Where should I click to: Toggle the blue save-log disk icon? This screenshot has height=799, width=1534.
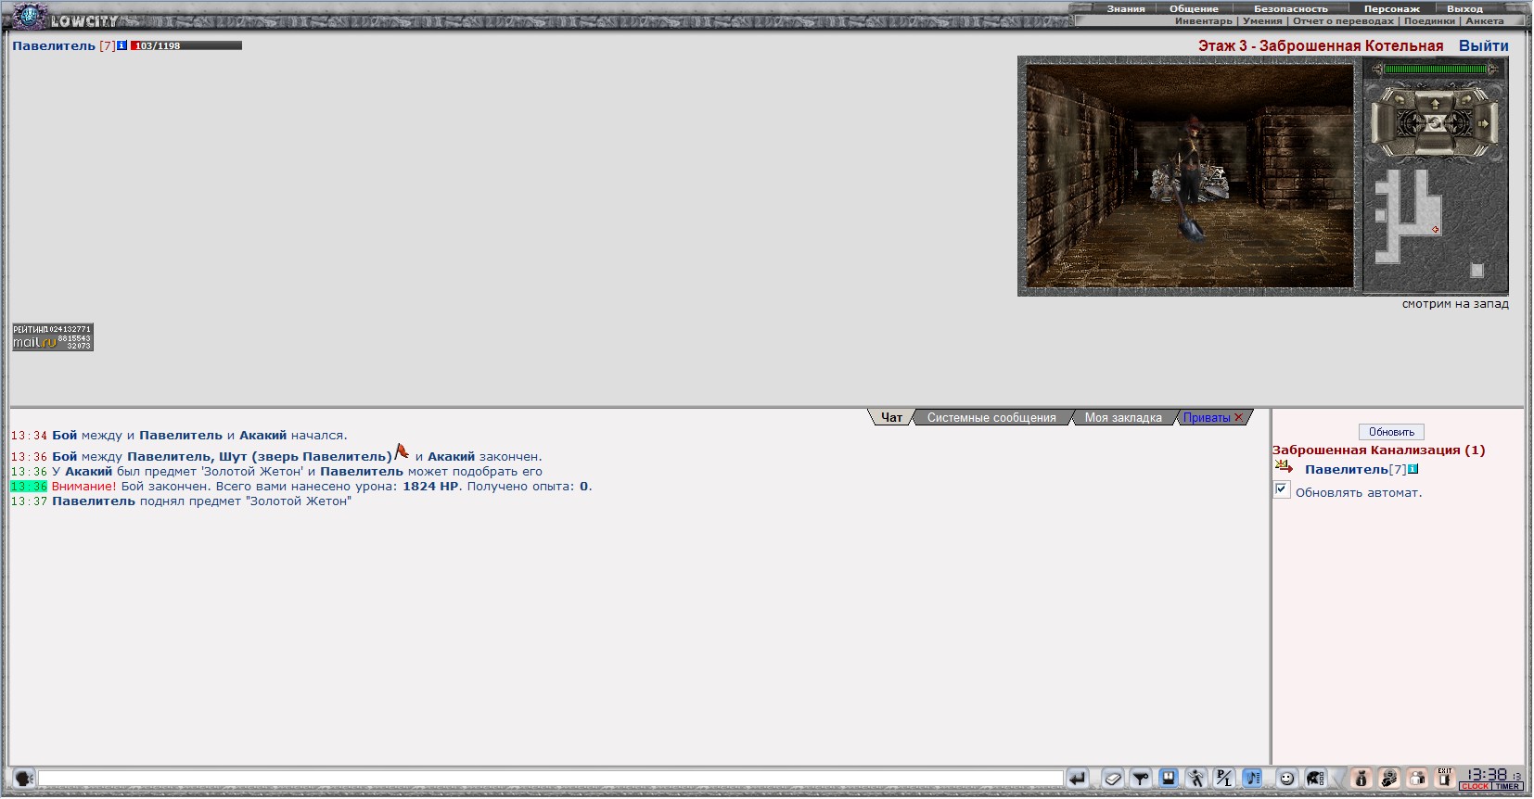click(1169, 779)
